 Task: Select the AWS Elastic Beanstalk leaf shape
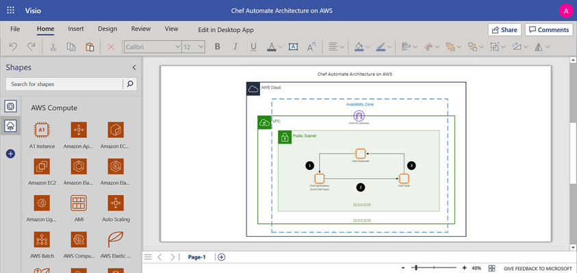pos(116,245)
